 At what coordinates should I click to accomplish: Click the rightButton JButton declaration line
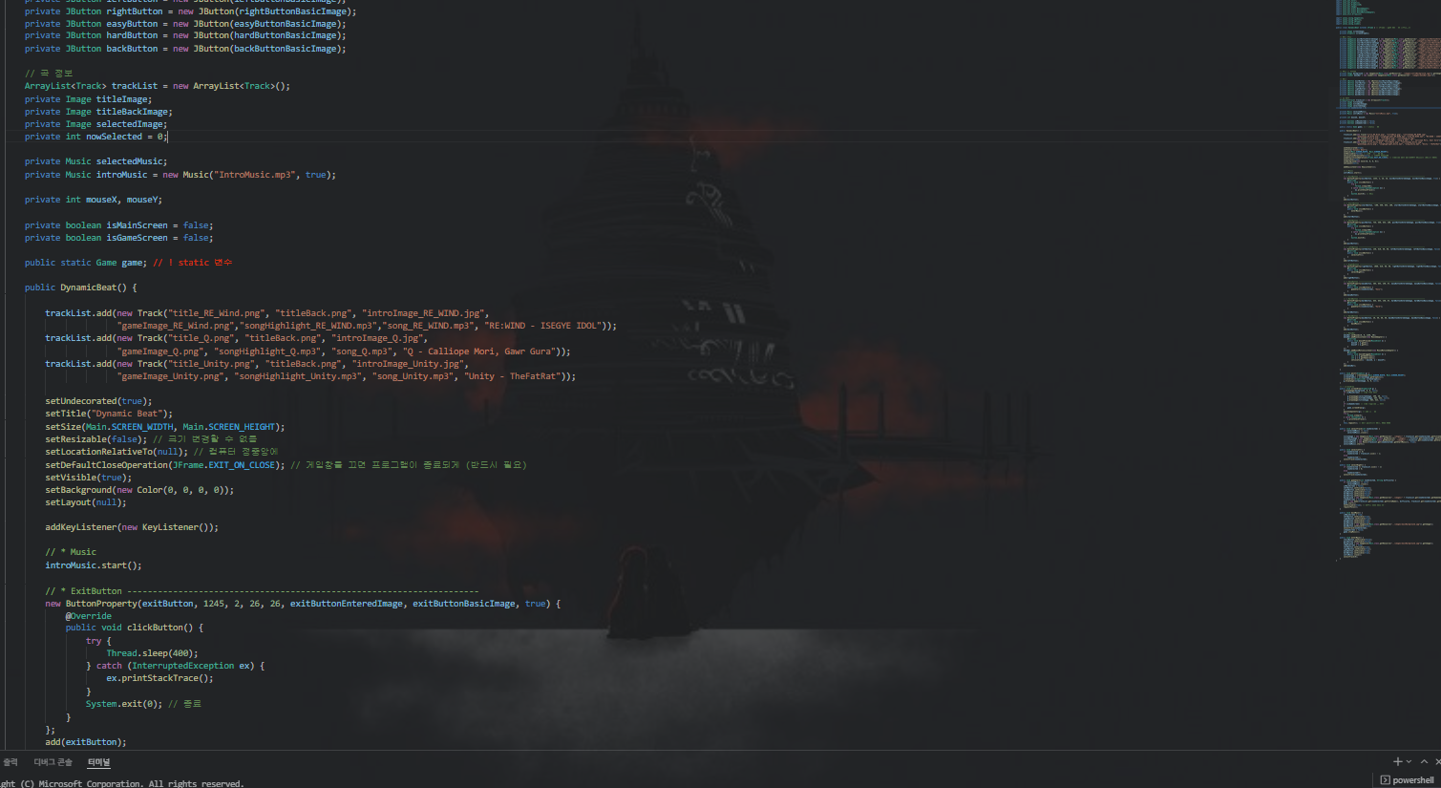tap(190, 11)
